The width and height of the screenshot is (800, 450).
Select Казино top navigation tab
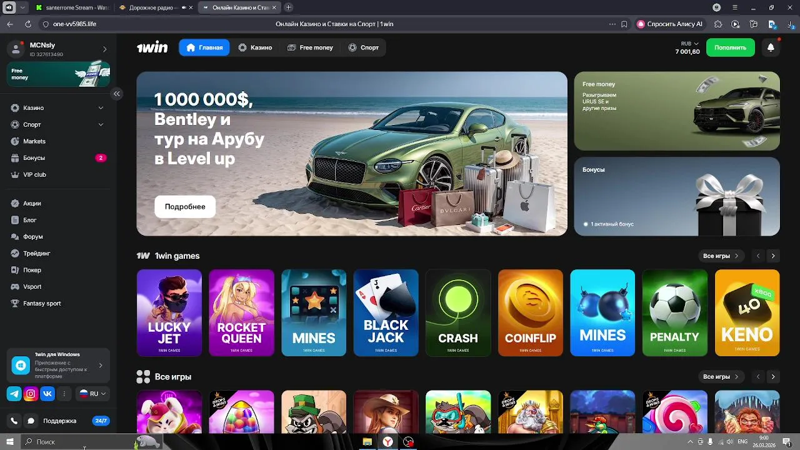point(255,47)
